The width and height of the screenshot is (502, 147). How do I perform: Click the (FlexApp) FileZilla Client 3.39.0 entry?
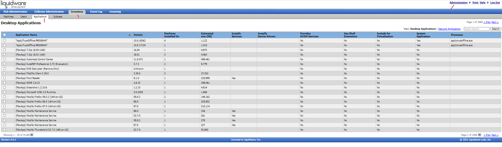click(x=32, y=73)
